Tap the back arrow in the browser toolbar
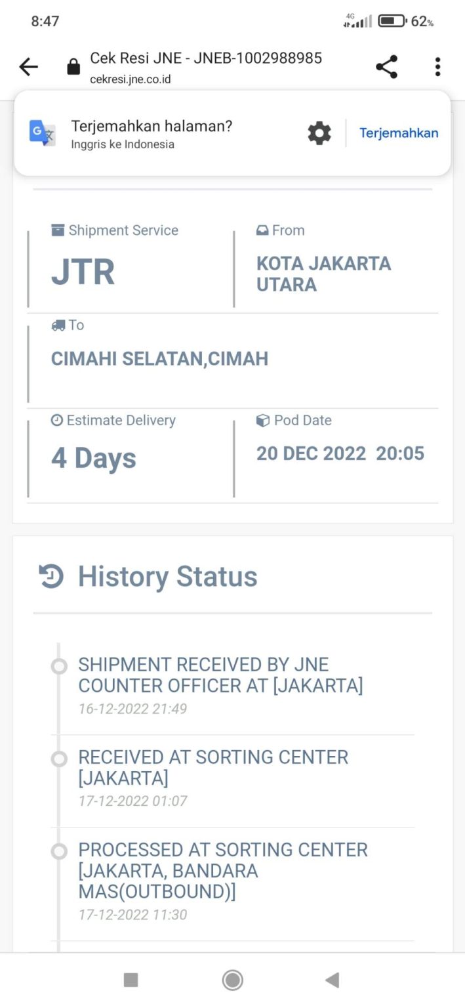Image resolution: width=465 pixels, height=1008 pixels. coord(28,66)
